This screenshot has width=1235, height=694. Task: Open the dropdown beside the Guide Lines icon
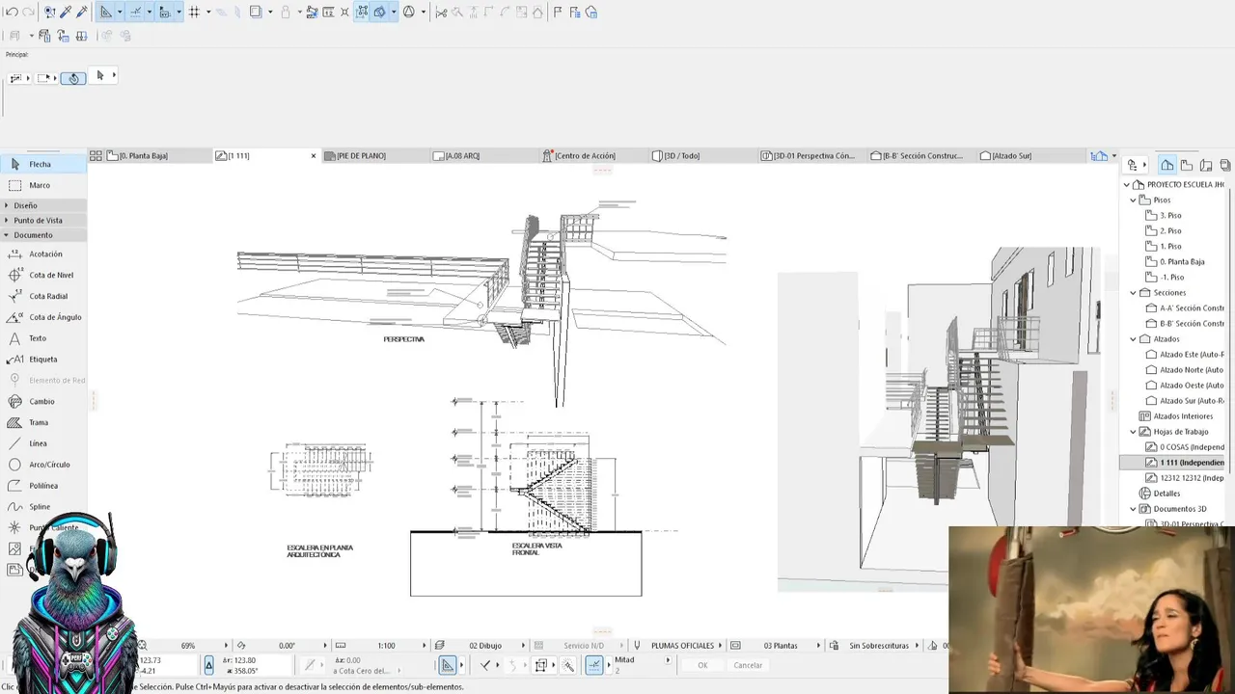(120, 13)
